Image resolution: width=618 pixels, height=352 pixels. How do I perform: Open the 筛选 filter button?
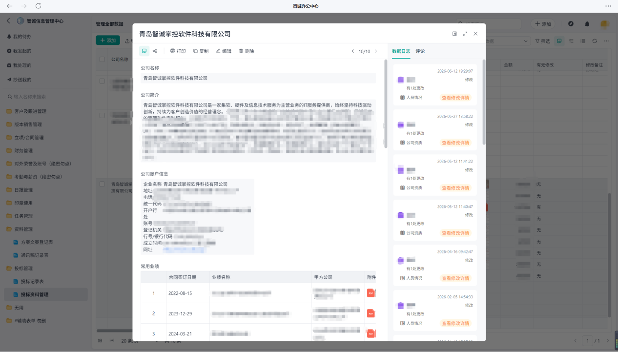point(542,41)
